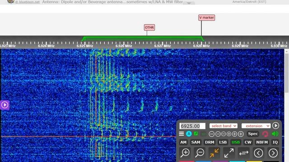Click the play button beside extension dropdown
This screenshot has height=162, width=289.
pos(275,126)
